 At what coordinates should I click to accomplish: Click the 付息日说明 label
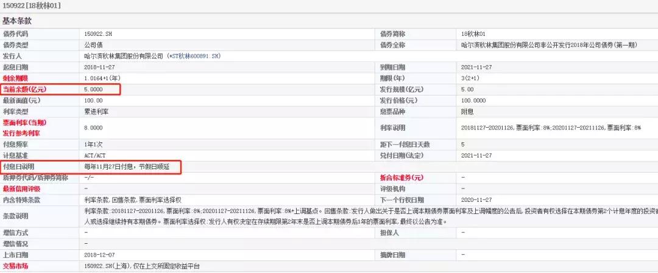tap(18, 167)
